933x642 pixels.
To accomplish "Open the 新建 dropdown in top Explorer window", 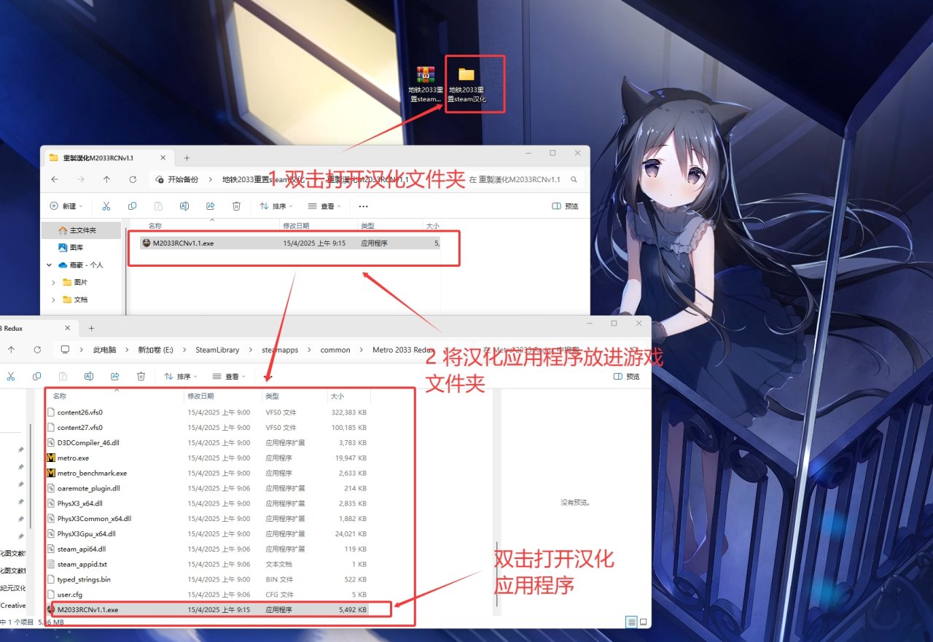I will click(66, 206).
